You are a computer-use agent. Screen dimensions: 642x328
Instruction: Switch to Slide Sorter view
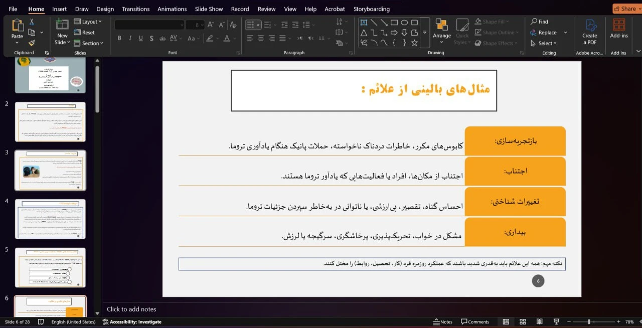(x=523, y=322)
